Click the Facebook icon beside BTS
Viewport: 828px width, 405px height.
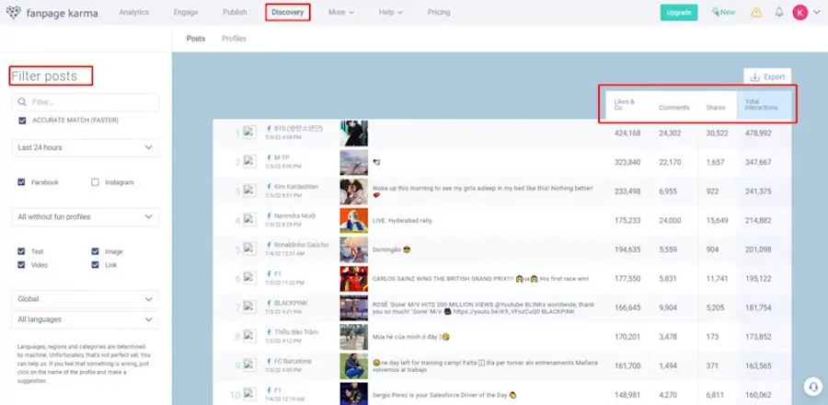(x=269, y=128)
